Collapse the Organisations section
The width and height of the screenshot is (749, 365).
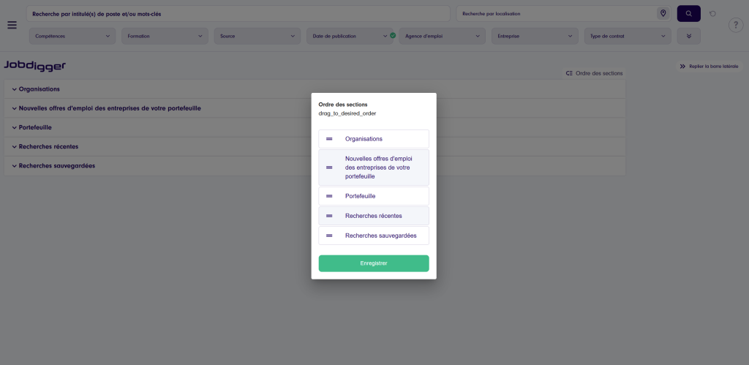coord(14,89)
